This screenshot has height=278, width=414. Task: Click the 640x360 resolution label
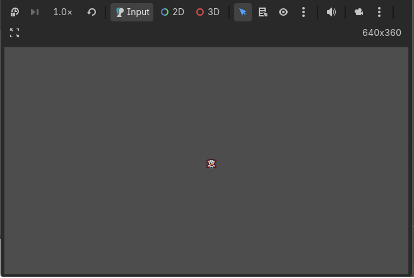(x=381, y=33)
